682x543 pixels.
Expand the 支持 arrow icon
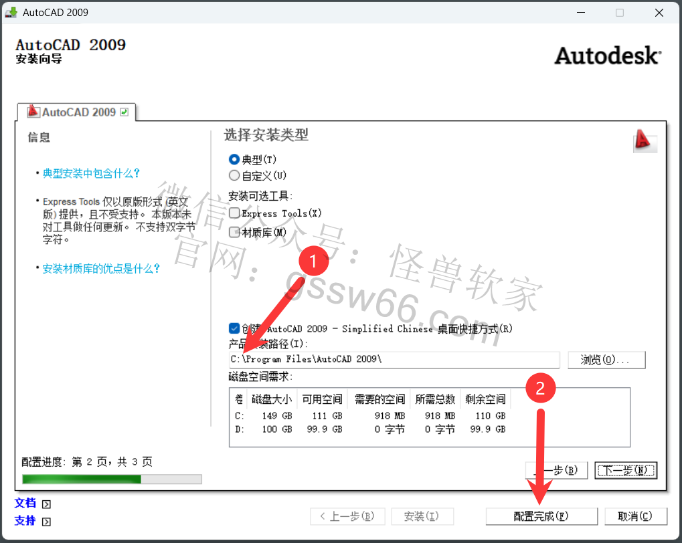pos(46,521)
